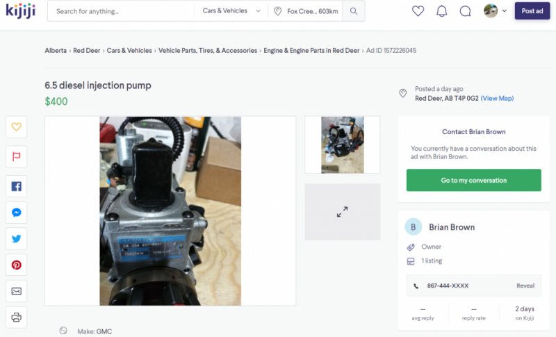Share ad by email envelope icon

point(17,291)
